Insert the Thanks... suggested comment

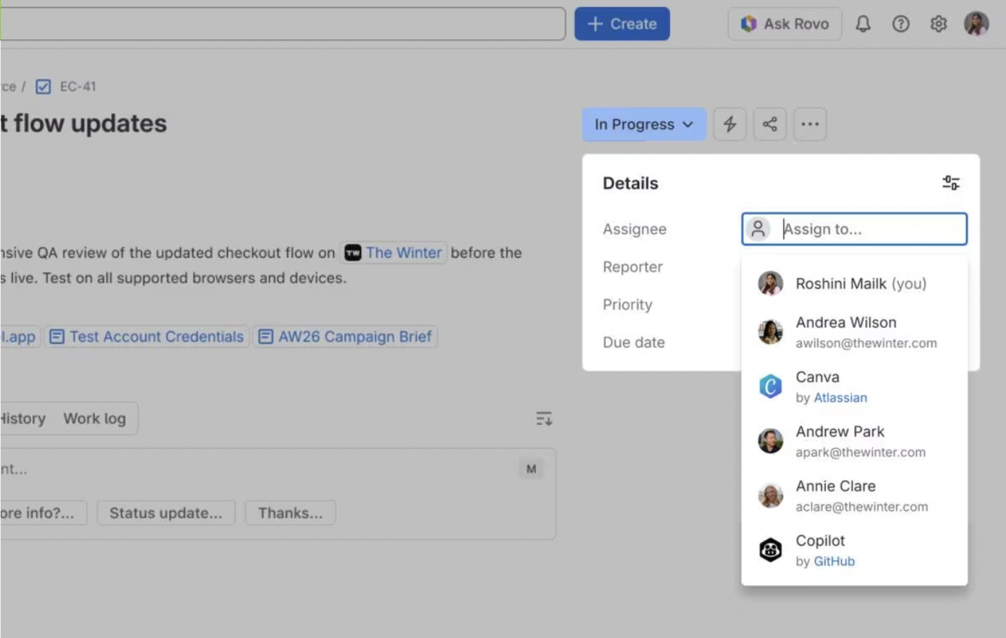(x=290, y=513)
